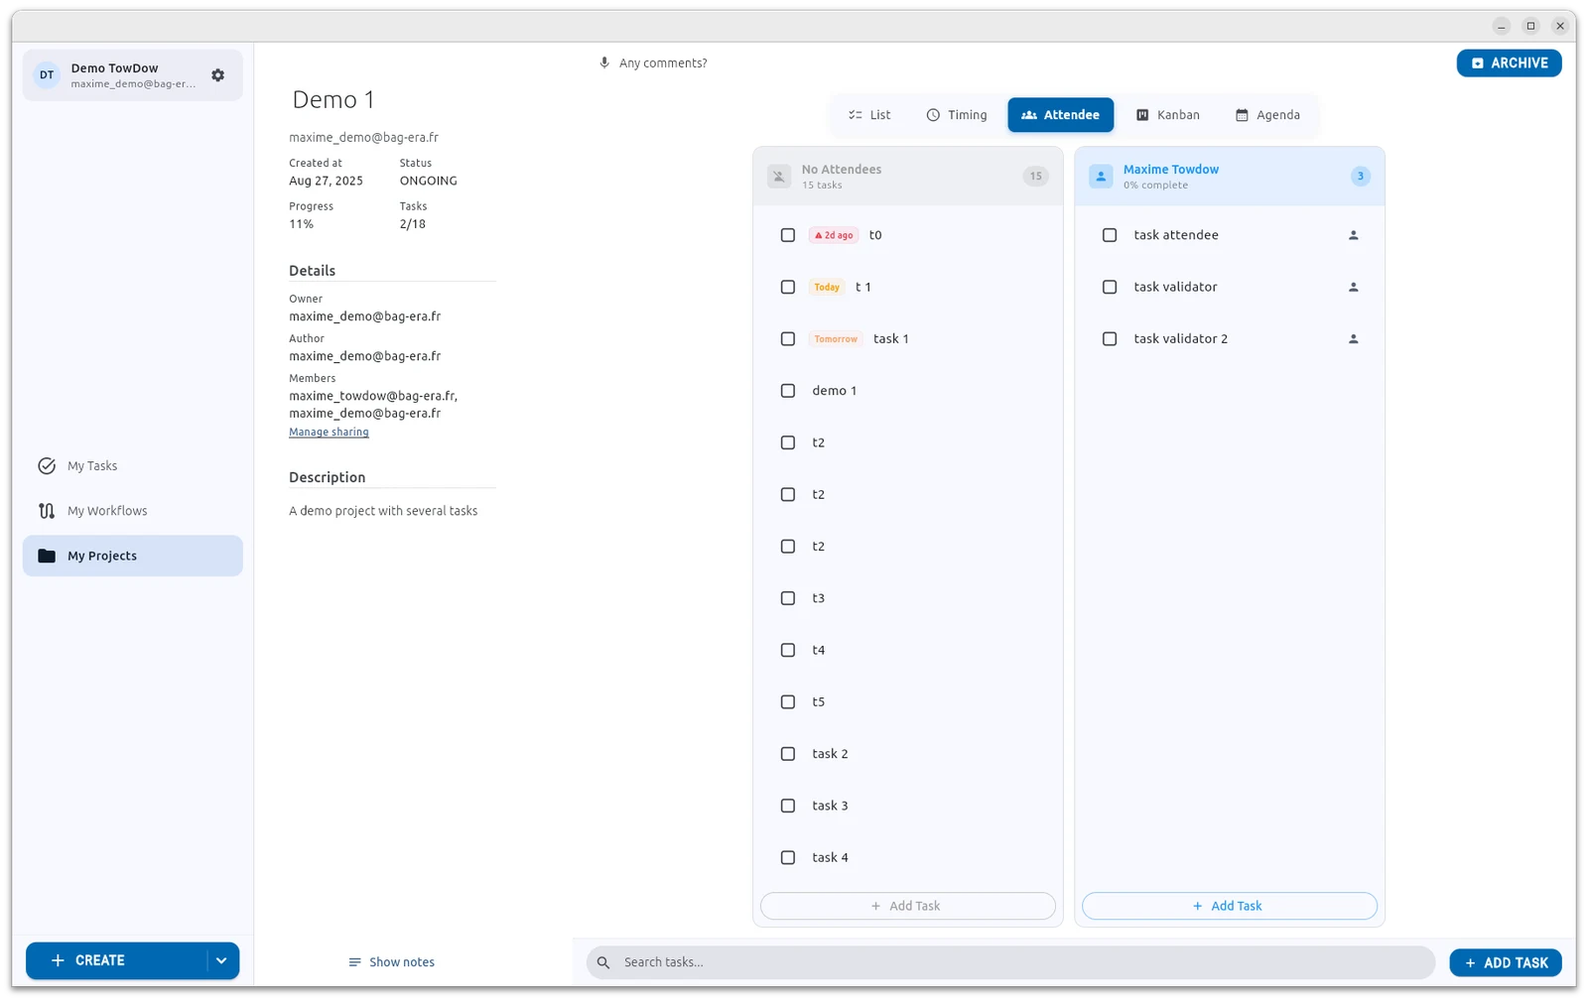The width and height of the screenshot is (1588, 1001).
Task: Click Add Task under Maxime Towdow column
Action: click(x=1229, y=906)
